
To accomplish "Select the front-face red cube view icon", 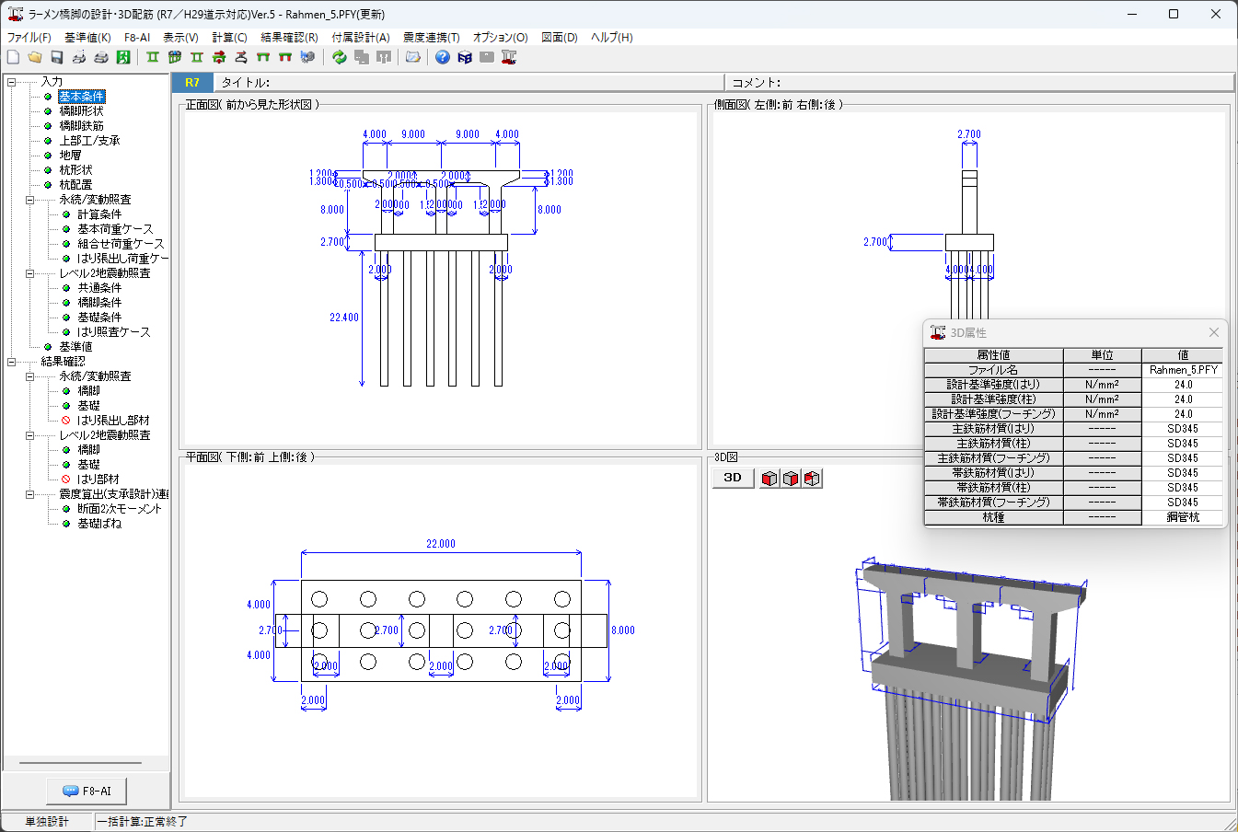I will tap(769, 478).
